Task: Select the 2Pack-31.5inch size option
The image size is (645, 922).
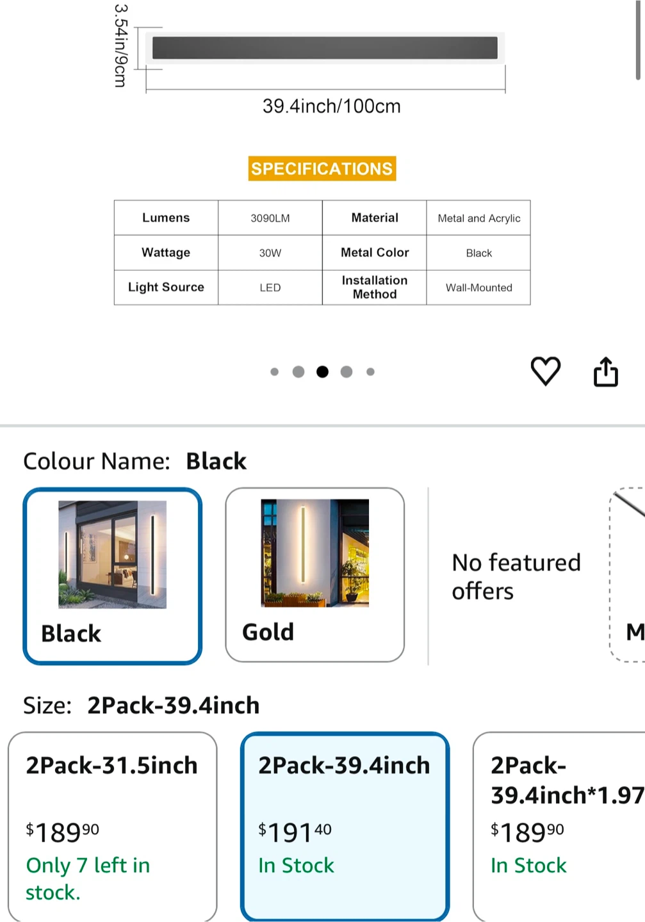Action: [113, 827]
